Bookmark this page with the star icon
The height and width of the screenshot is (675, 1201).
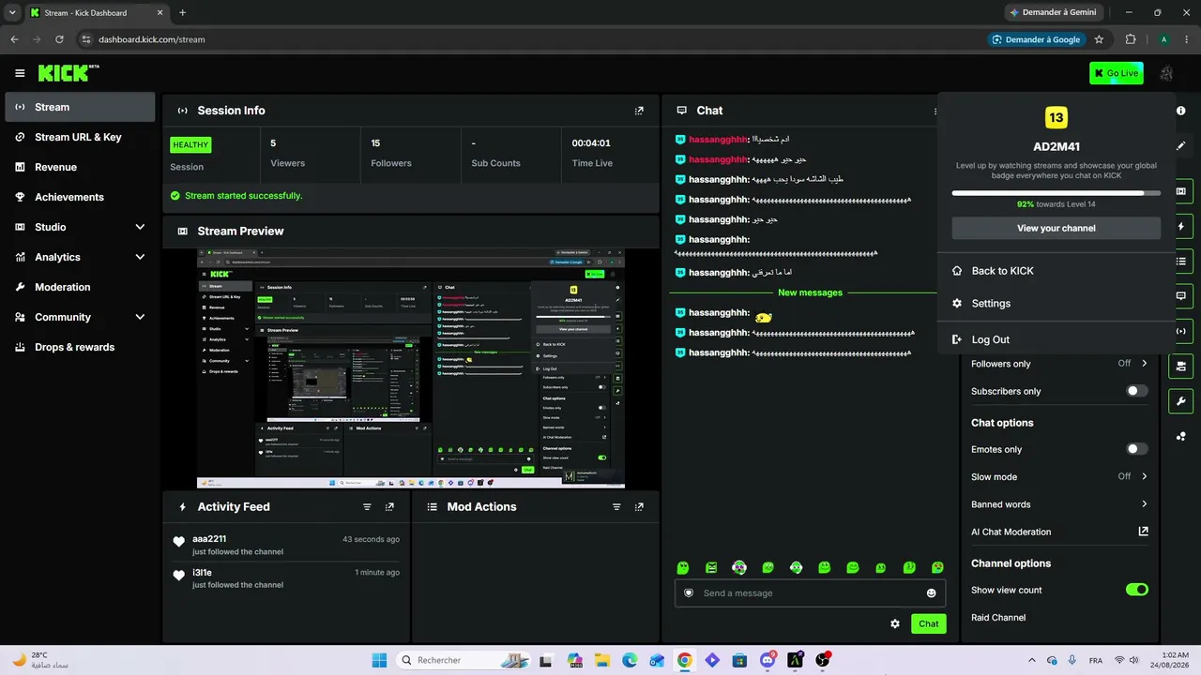1099,39
